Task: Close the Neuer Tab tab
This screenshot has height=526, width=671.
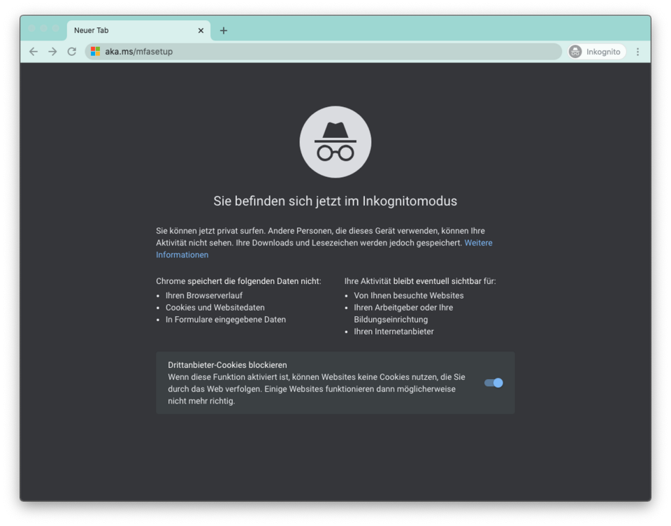Action: [x=201, y=31]
